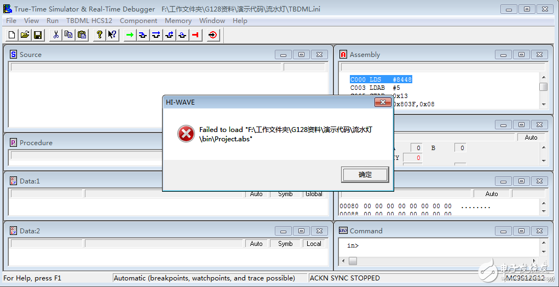Click register A value field
Image resolution: width=559 pixels, height=287 pixels.
[x=416, y=147]
